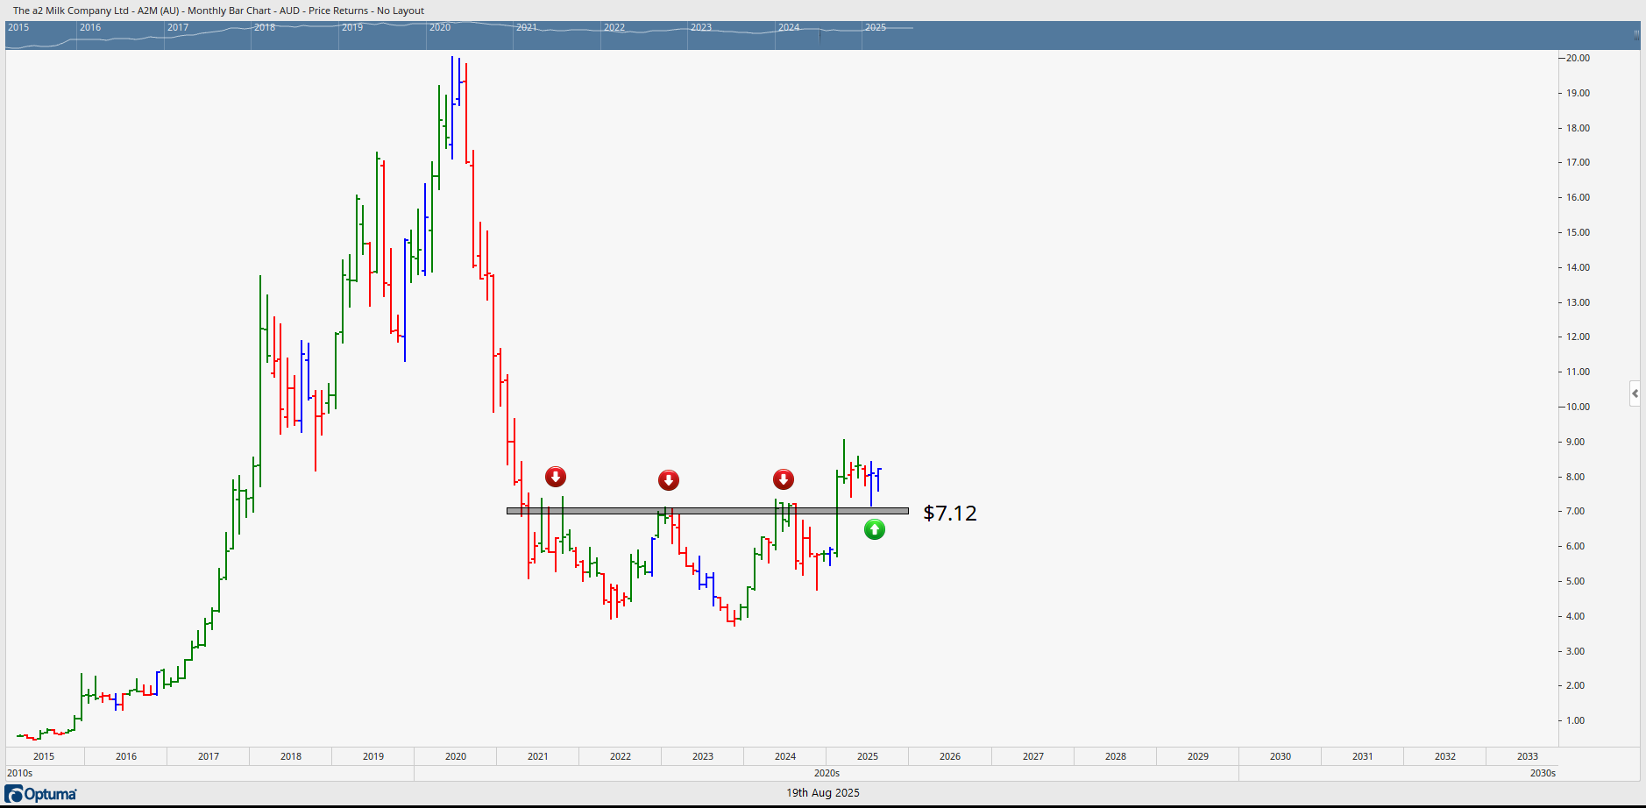Click 2020 on the bottom time axis
The image size is (1646, 808).
[x=456, y=756]
